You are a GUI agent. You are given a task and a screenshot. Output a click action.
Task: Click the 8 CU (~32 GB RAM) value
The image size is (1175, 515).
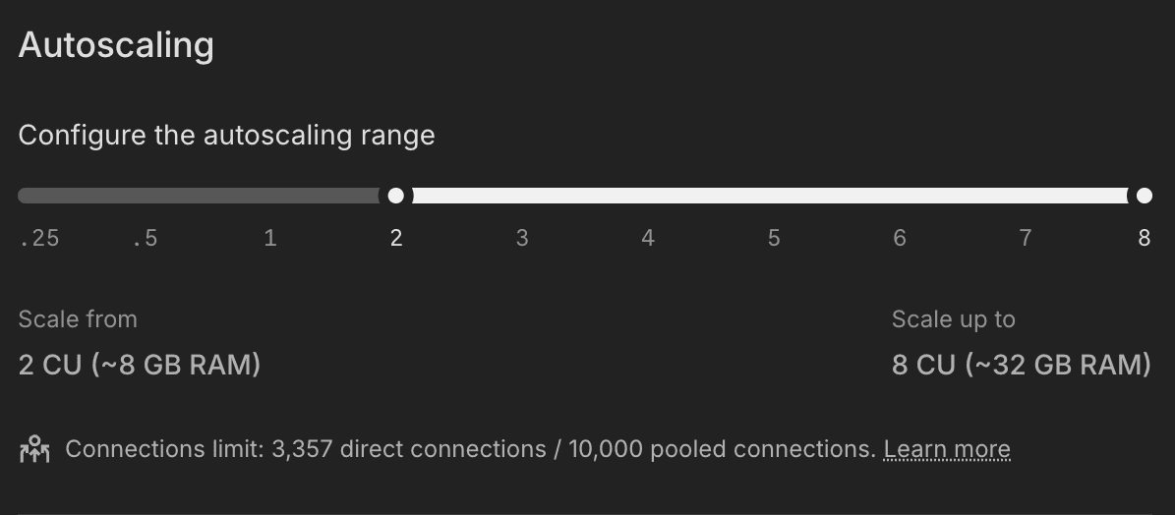coord(1021,365)
